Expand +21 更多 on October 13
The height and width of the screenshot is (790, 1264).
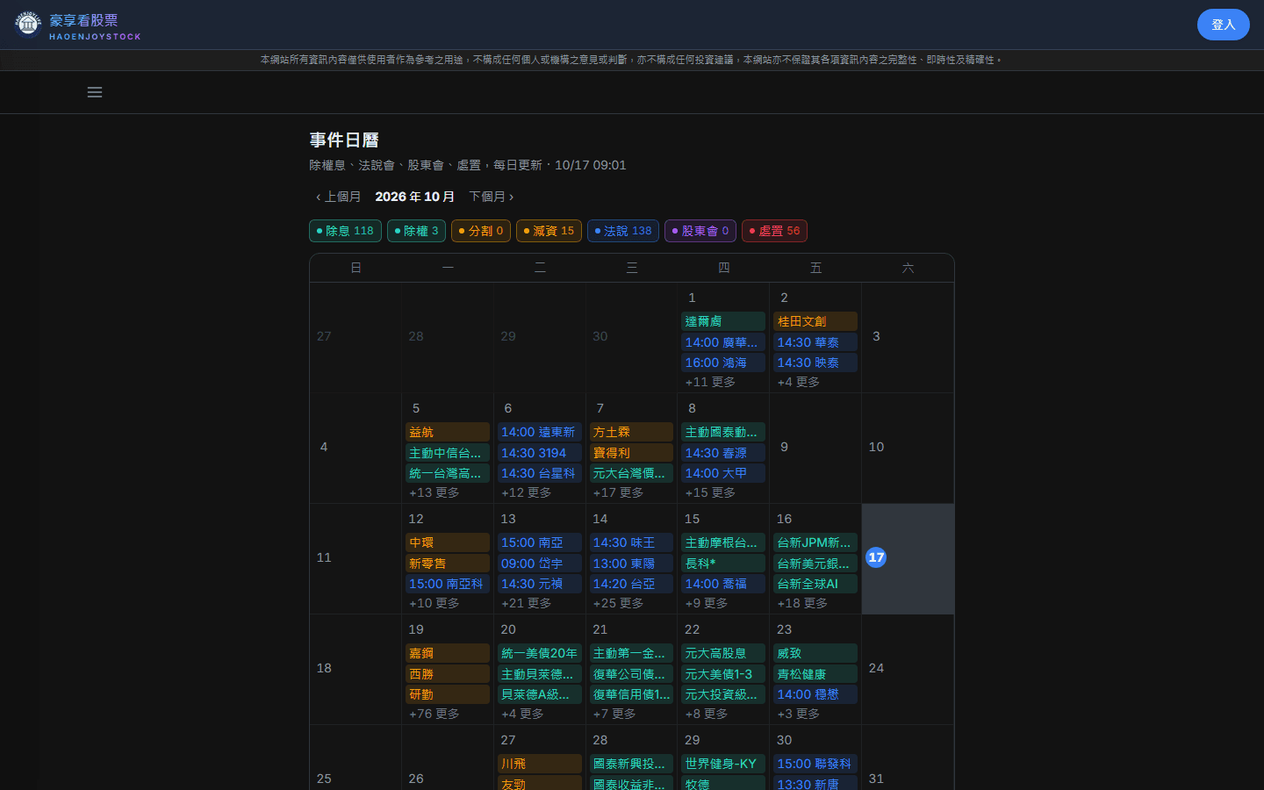click(x=527, y=603)
